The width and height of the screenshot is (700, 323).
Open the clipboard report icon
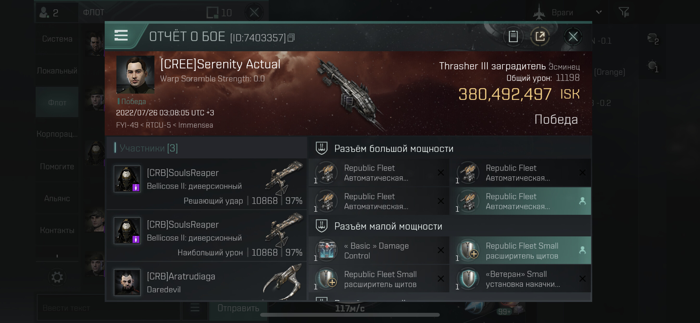click(x=513, y=36)
